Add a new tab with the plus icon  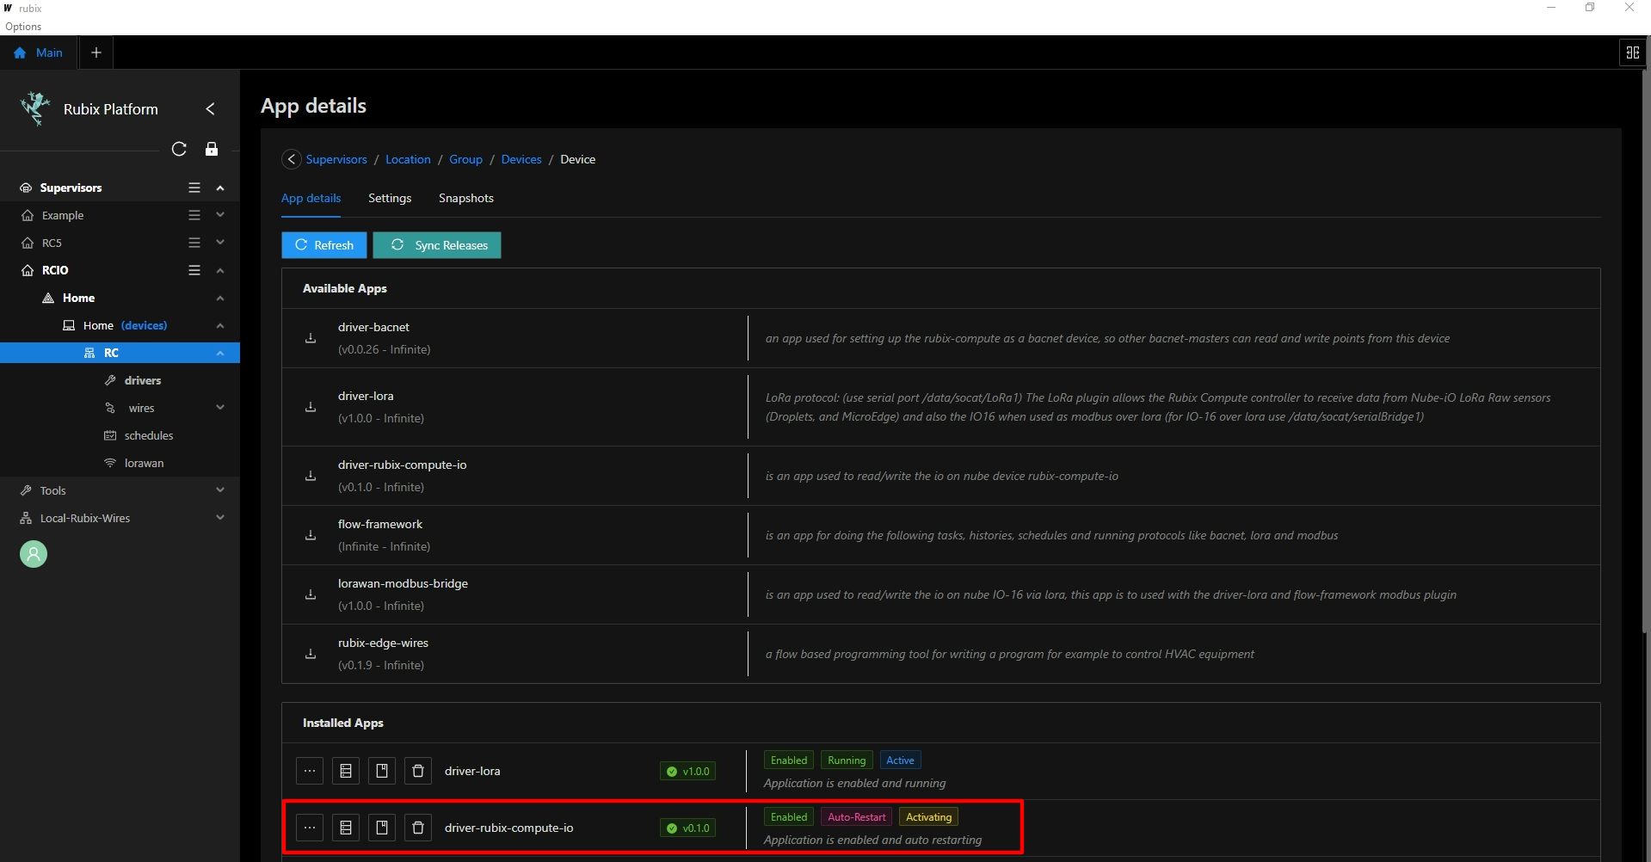(x=96, y=52)
